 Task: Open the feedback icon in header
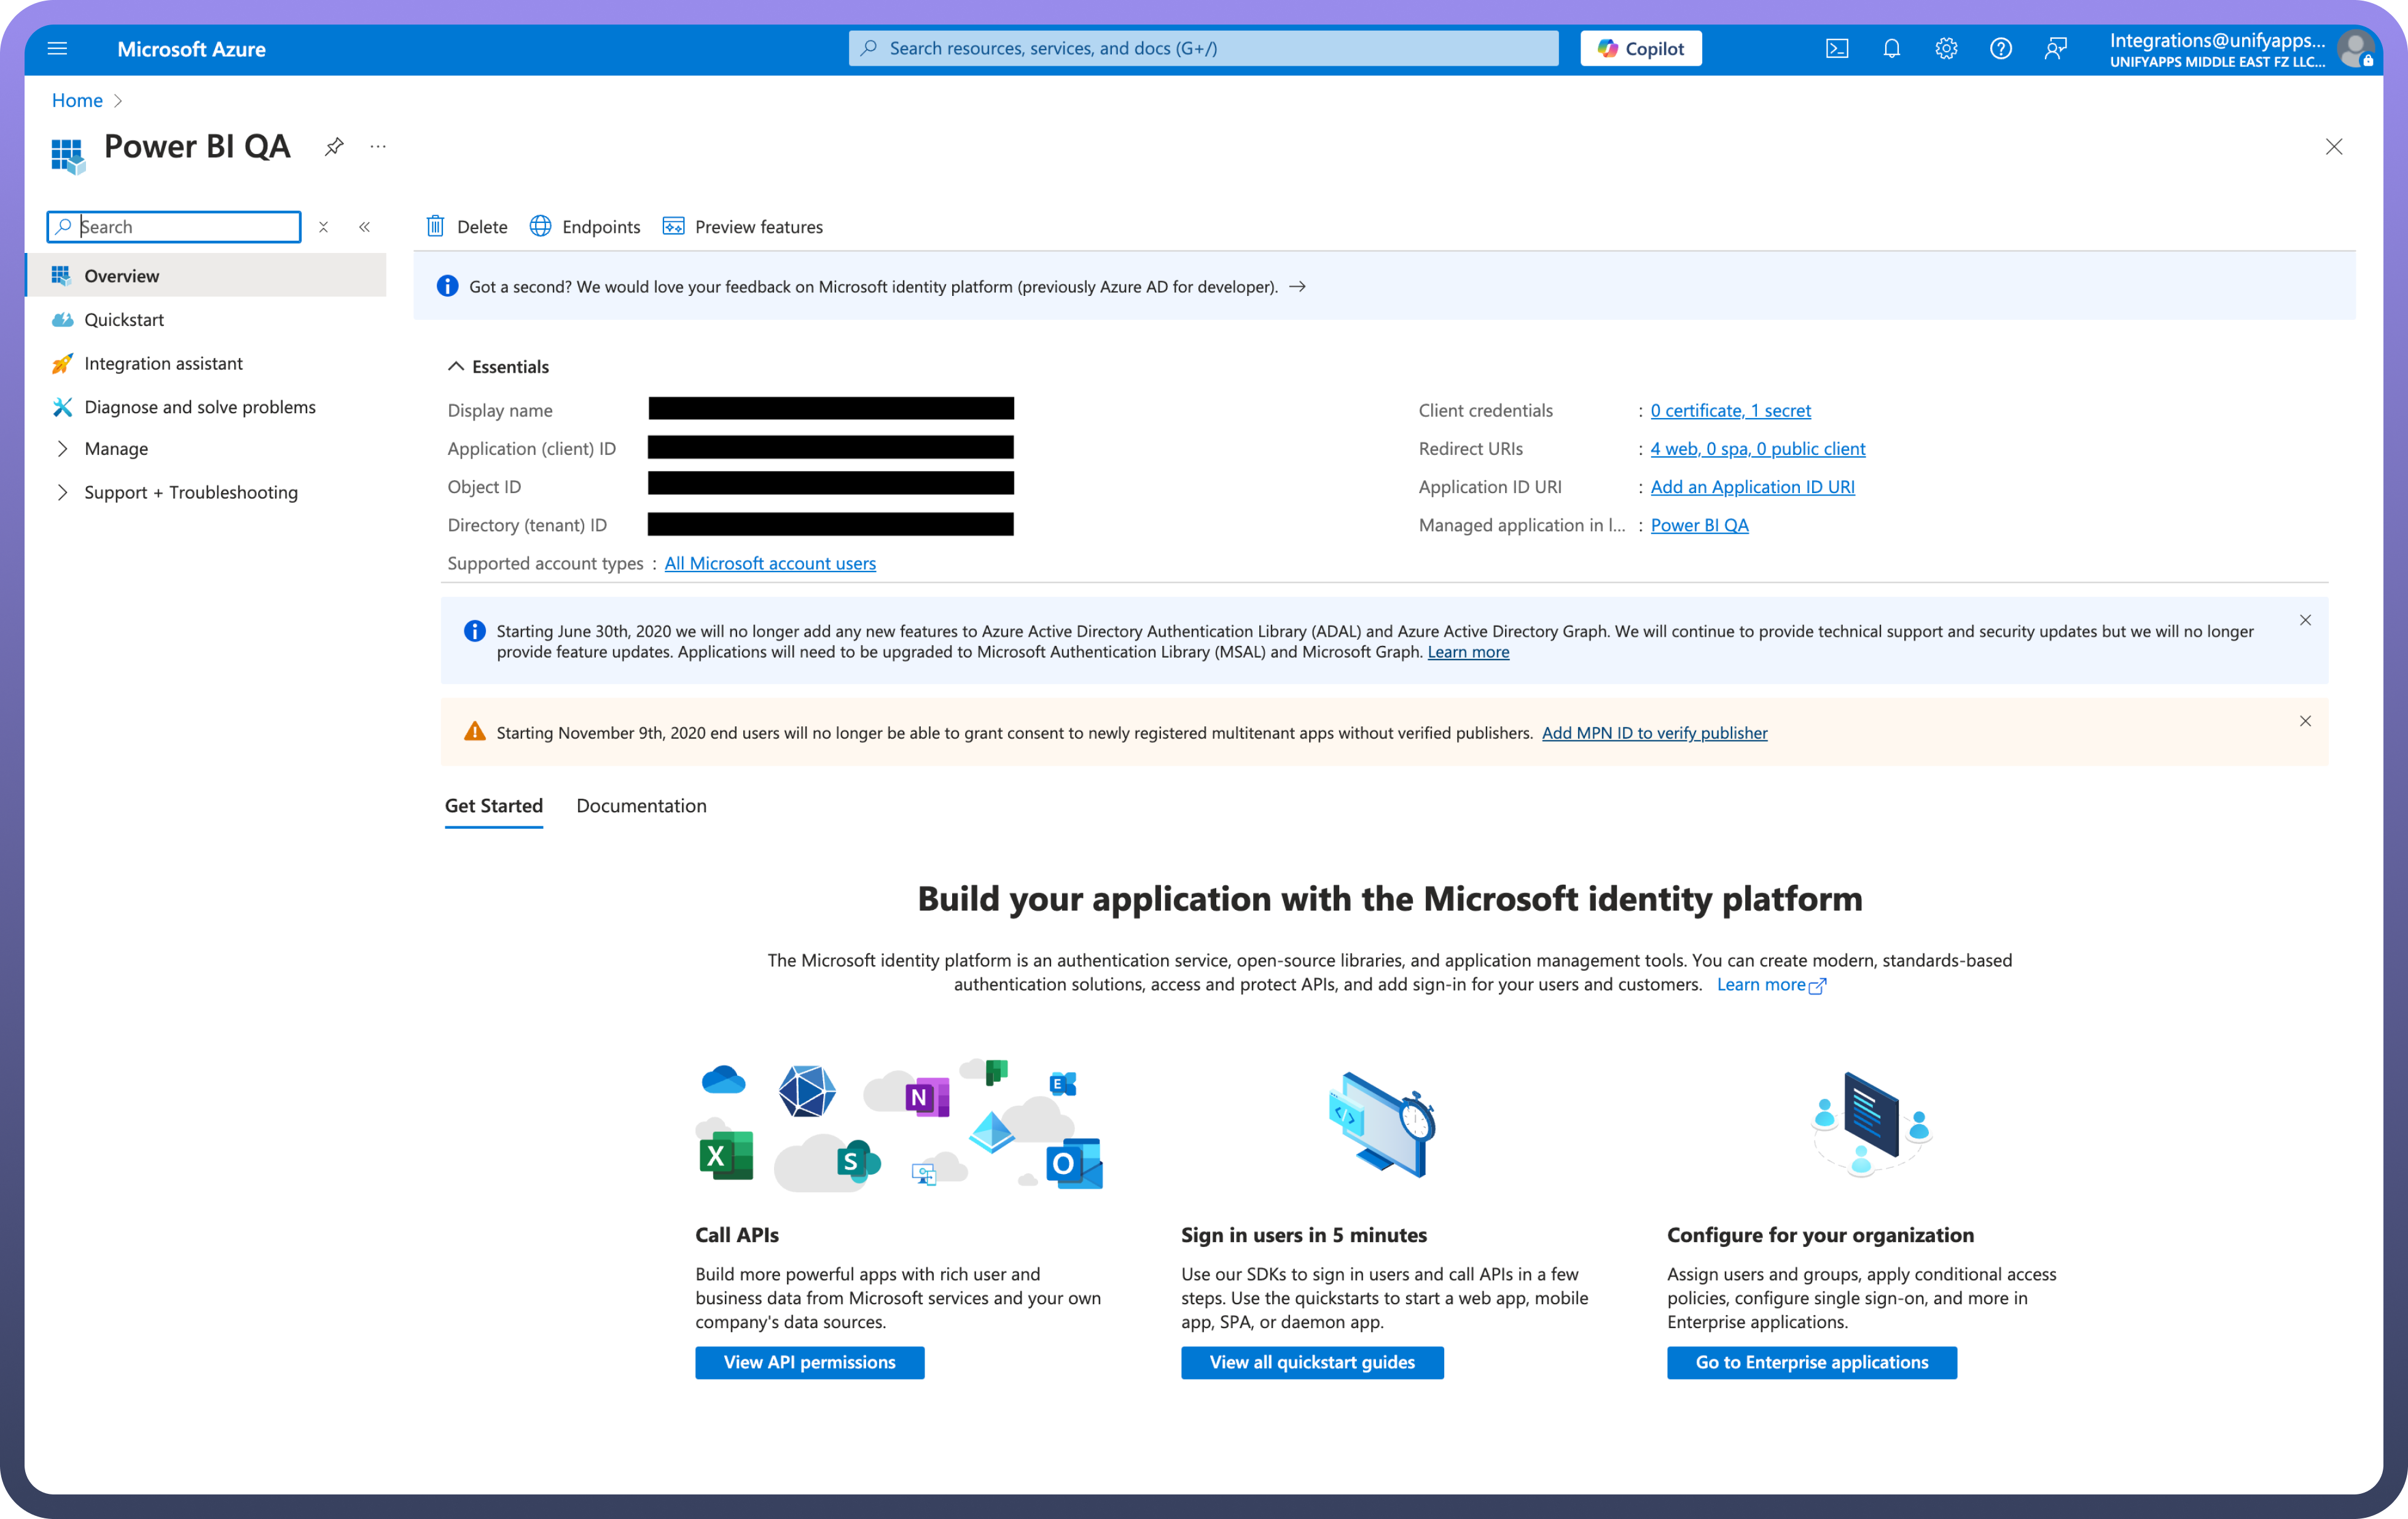point(2055,49)
